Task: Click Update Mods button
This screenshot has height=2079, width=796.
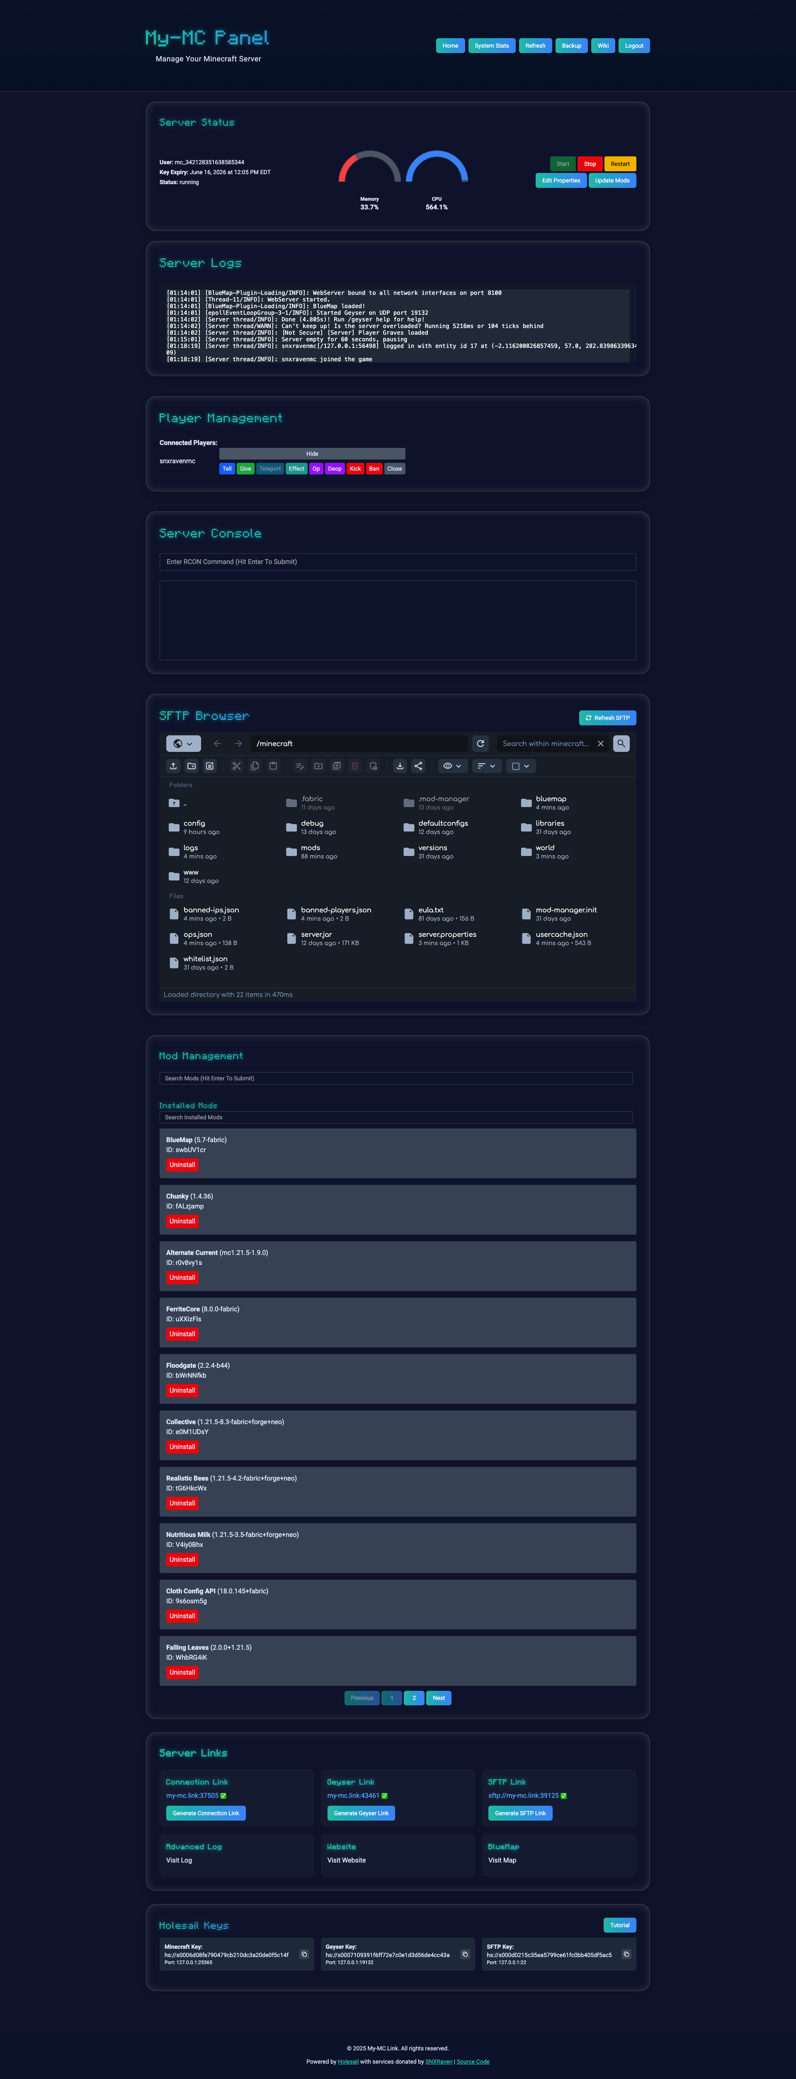Action: pos(612,181)
